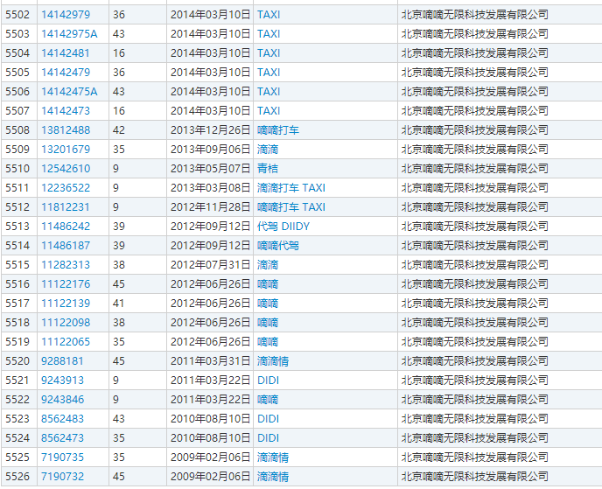This screenshot has height=489, width=602.
Task: Open the 滴滴 trademark in row 5515
Action: point(268,265)
